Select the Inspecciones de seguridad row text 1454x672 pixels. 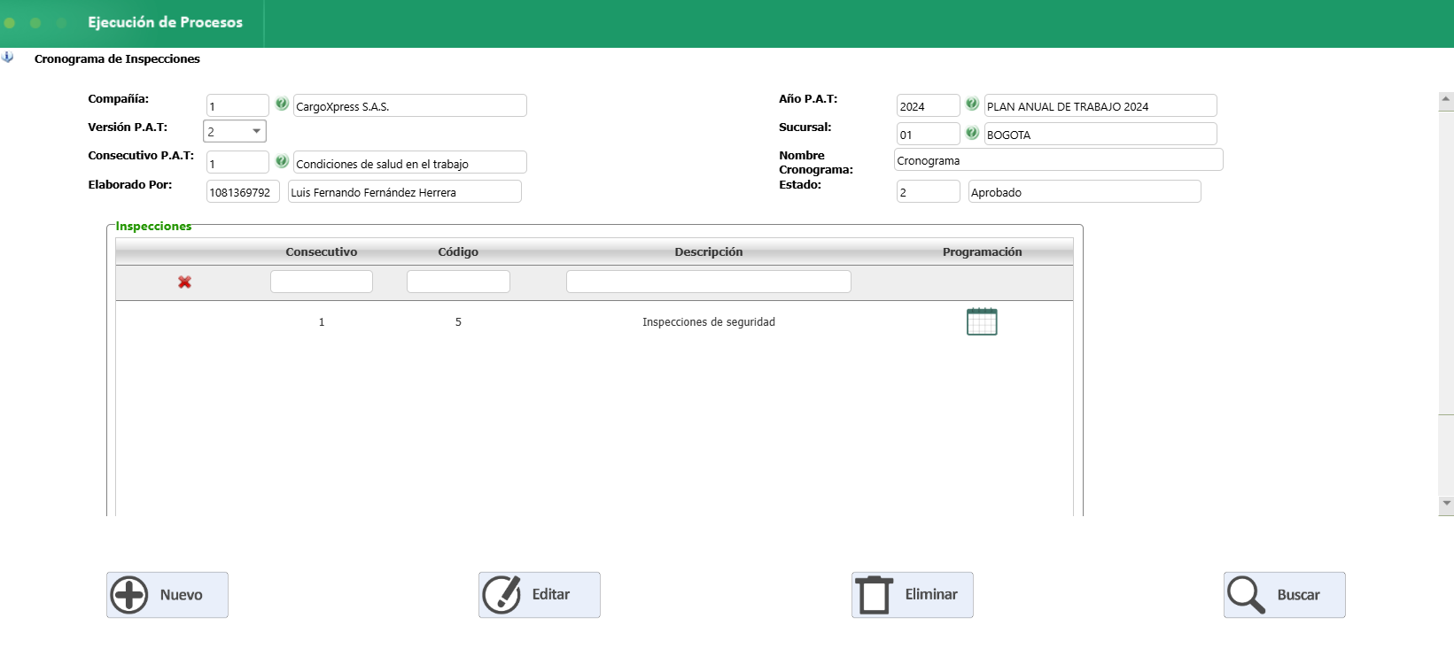(709, 322)
